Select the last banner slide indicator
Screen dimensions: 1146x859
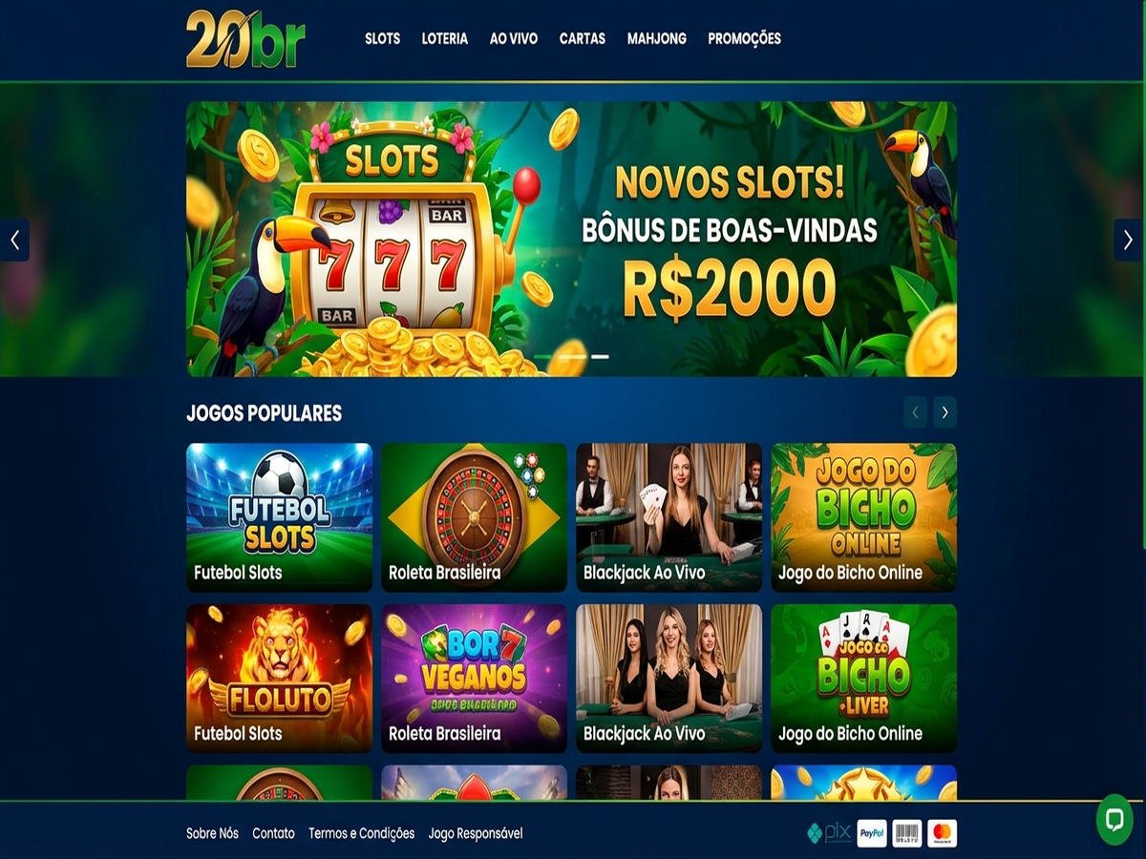coord(600,356)
